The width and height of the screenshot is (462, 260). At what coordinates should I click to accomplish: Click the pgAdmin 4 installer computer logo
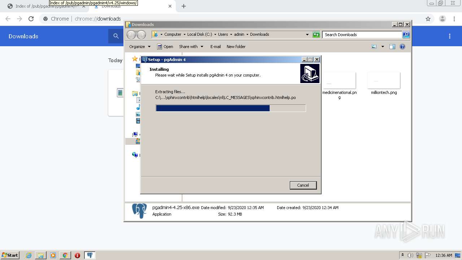coord(310,74)
